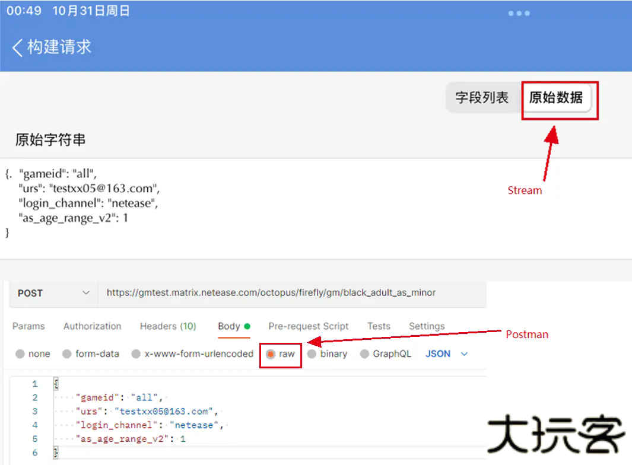The width and height of the screenshot is (632, 465).
Task: Go to the Tests tab
Action: point(379,326)
